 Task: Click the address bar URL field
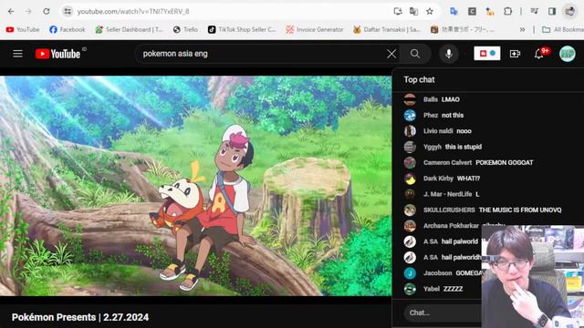pos(231,12)
